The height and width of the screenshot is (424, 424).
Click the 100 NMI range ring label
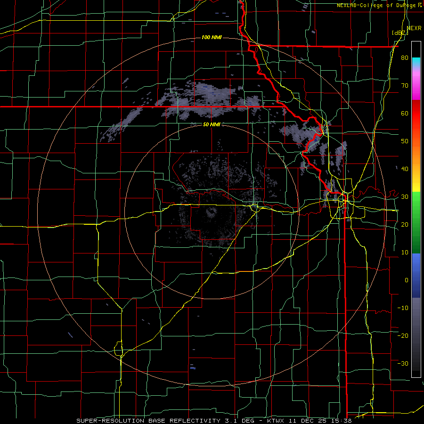pos(212,37)
